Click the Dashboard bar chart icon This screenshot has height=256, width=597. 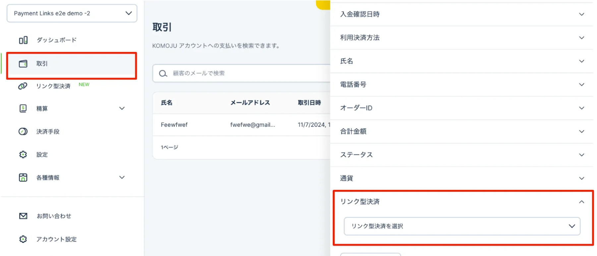coord(23,40)
